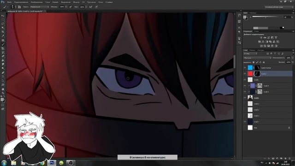Select the Zoom tool

tap(3, 93)
